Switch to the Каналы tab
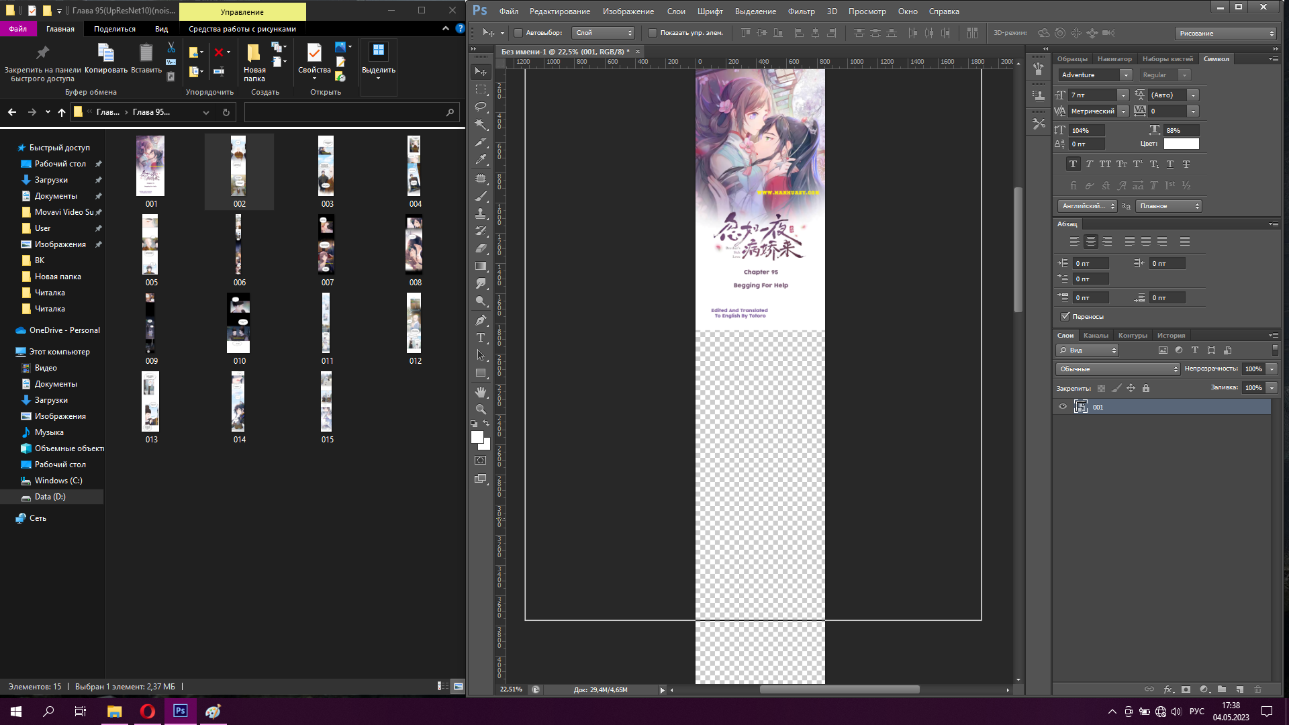Viewport: 1289px width, 725px height. [1096, 336]
